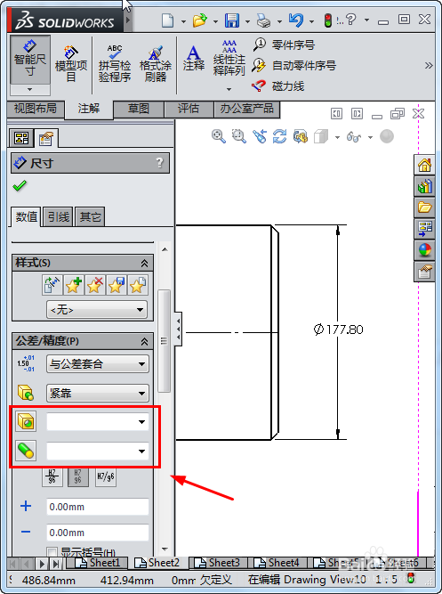The height and width of the screenshot is (594, 442).
Task: Open Hide/Show Items glasses icon
Action: [354, 137]
